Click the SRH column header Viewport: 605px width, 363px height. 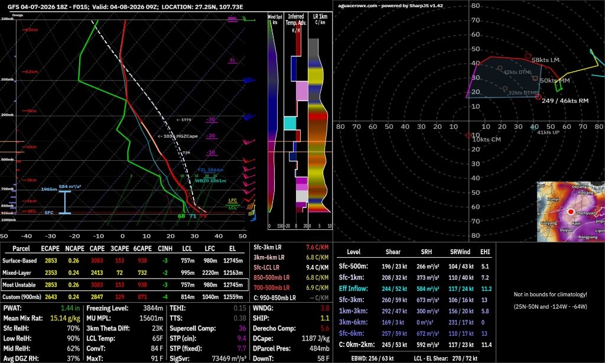tap(426, 252)
